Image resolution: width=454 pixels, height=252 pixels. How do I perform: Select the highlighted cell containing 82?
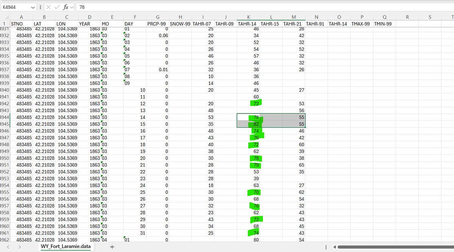[x=248, y=124]
